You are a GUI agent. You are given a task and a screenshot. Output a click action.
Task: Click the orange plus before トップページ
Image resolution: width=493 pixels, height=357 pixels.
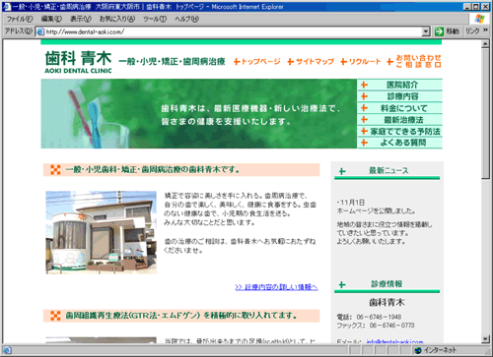(237, 61)
